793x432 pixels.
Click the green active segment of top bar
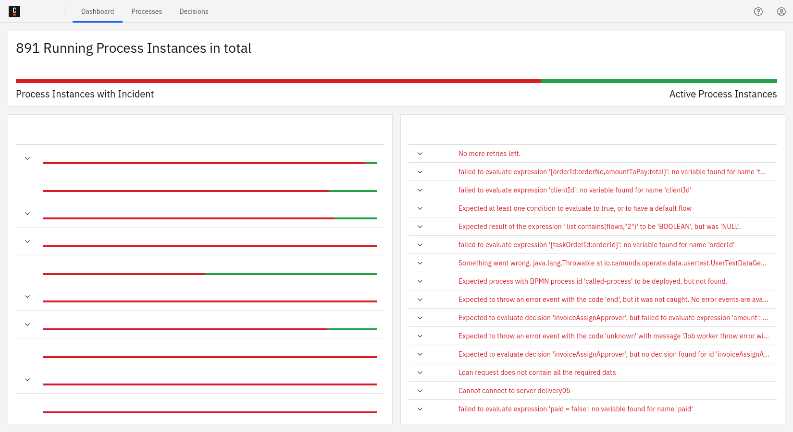pos(658,81)
